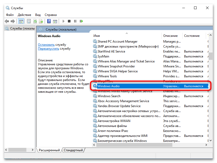The image size is (217, 163).
Task: Open the Действие menu
Action: (24, 15)
